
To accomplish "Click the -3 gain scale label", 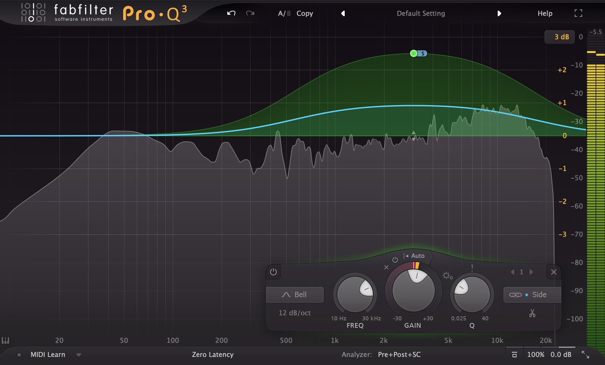I will (562, 234).
